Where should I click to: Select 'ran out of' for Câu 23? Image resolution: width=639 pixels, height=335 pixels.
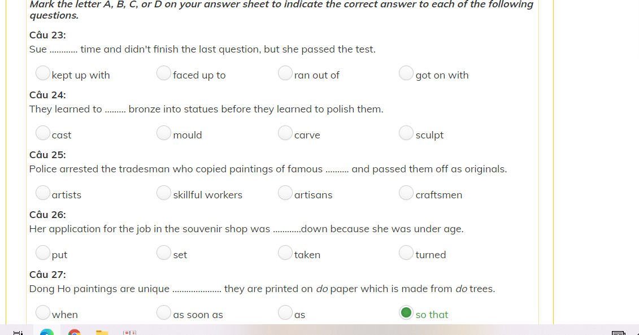click(x=285, y=73)
